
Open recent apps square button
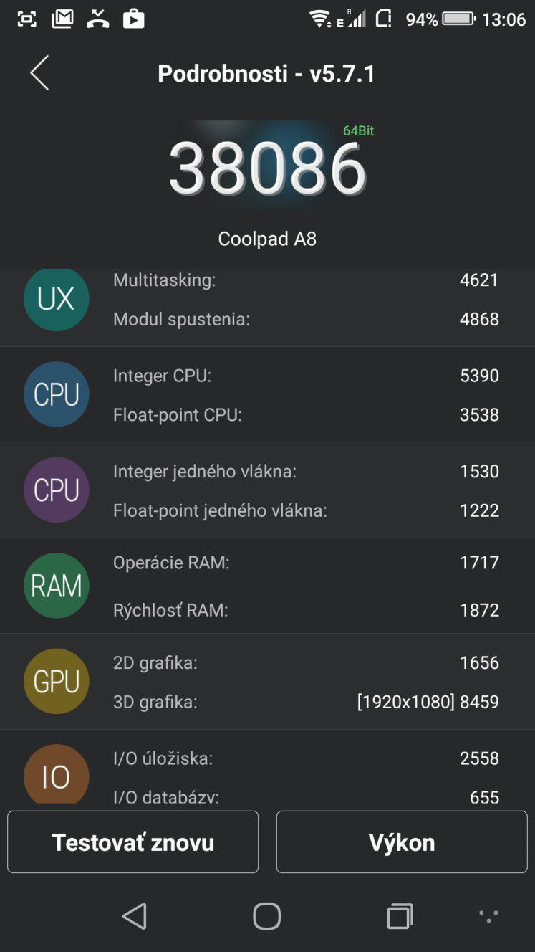(x=400, y=915)
